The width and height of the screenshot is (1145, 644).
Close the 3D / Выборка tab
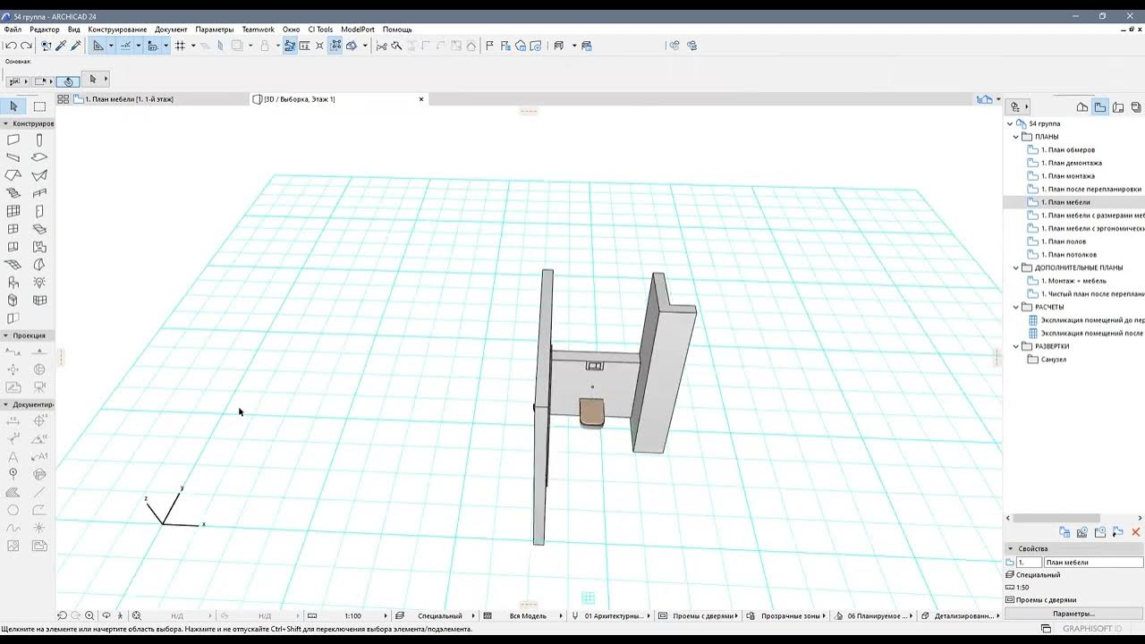click(x=421, y=99)
